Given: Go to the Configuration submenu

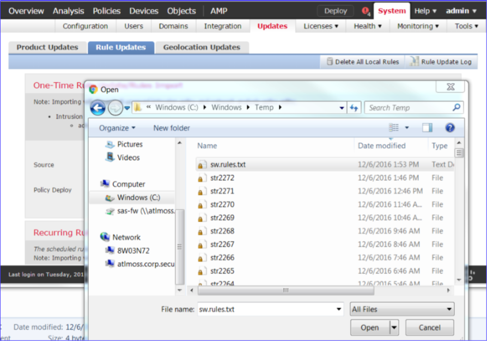Looking at the screenshot, I should coord(86,26).
